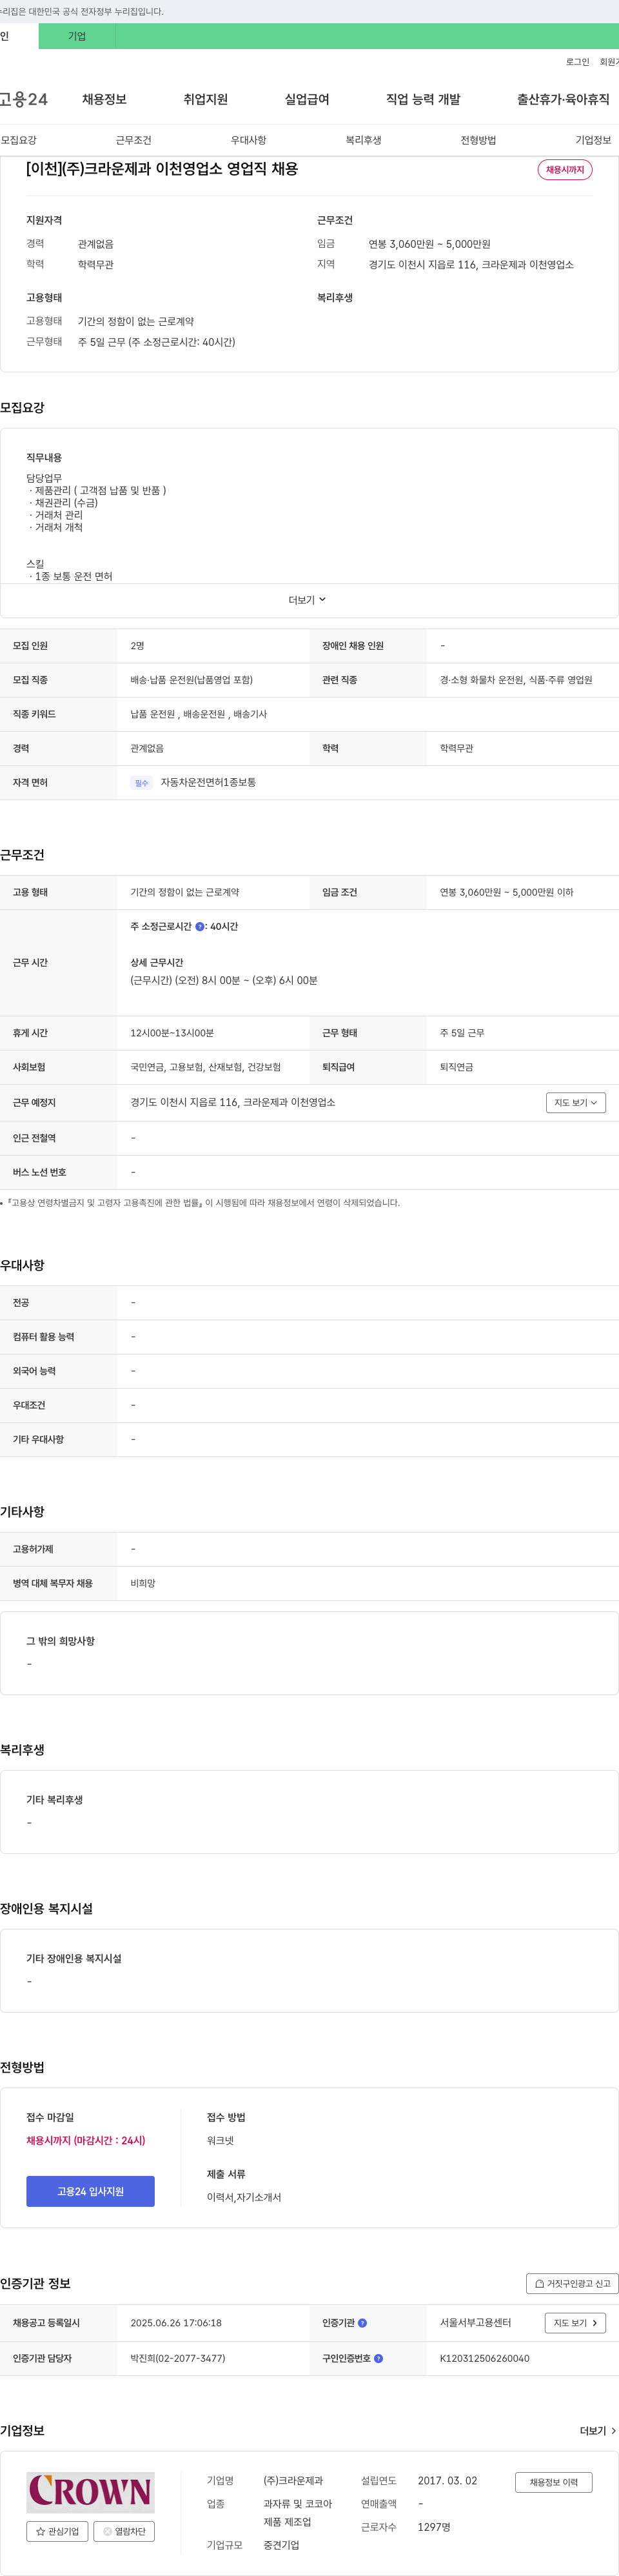Open the 실업급여 main menu

tap(307, 99)
